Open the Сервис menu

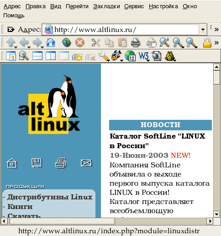pyautogui.click(x=134, y=6)
